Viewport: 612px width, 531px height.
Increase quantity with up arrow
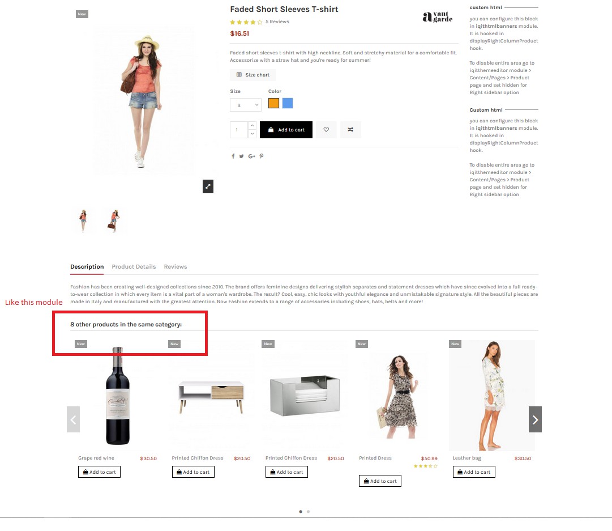[x=252, y=125]
